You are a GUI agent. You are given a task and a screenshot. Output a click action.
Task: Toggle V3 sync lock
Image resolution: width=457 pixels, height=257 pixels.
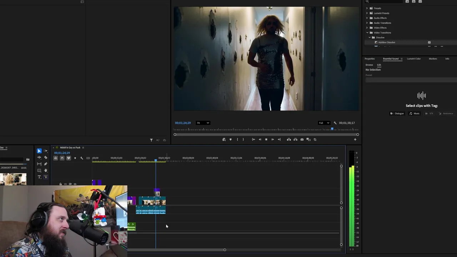(x=70, y=184)
